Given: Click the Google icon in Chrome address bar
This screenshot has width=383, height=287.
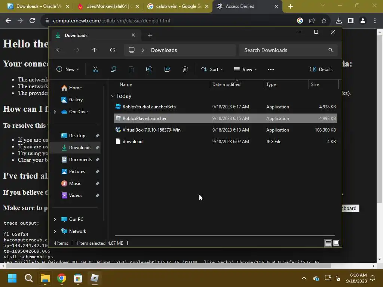Looking at the screenshot, I should click(300, 21).
